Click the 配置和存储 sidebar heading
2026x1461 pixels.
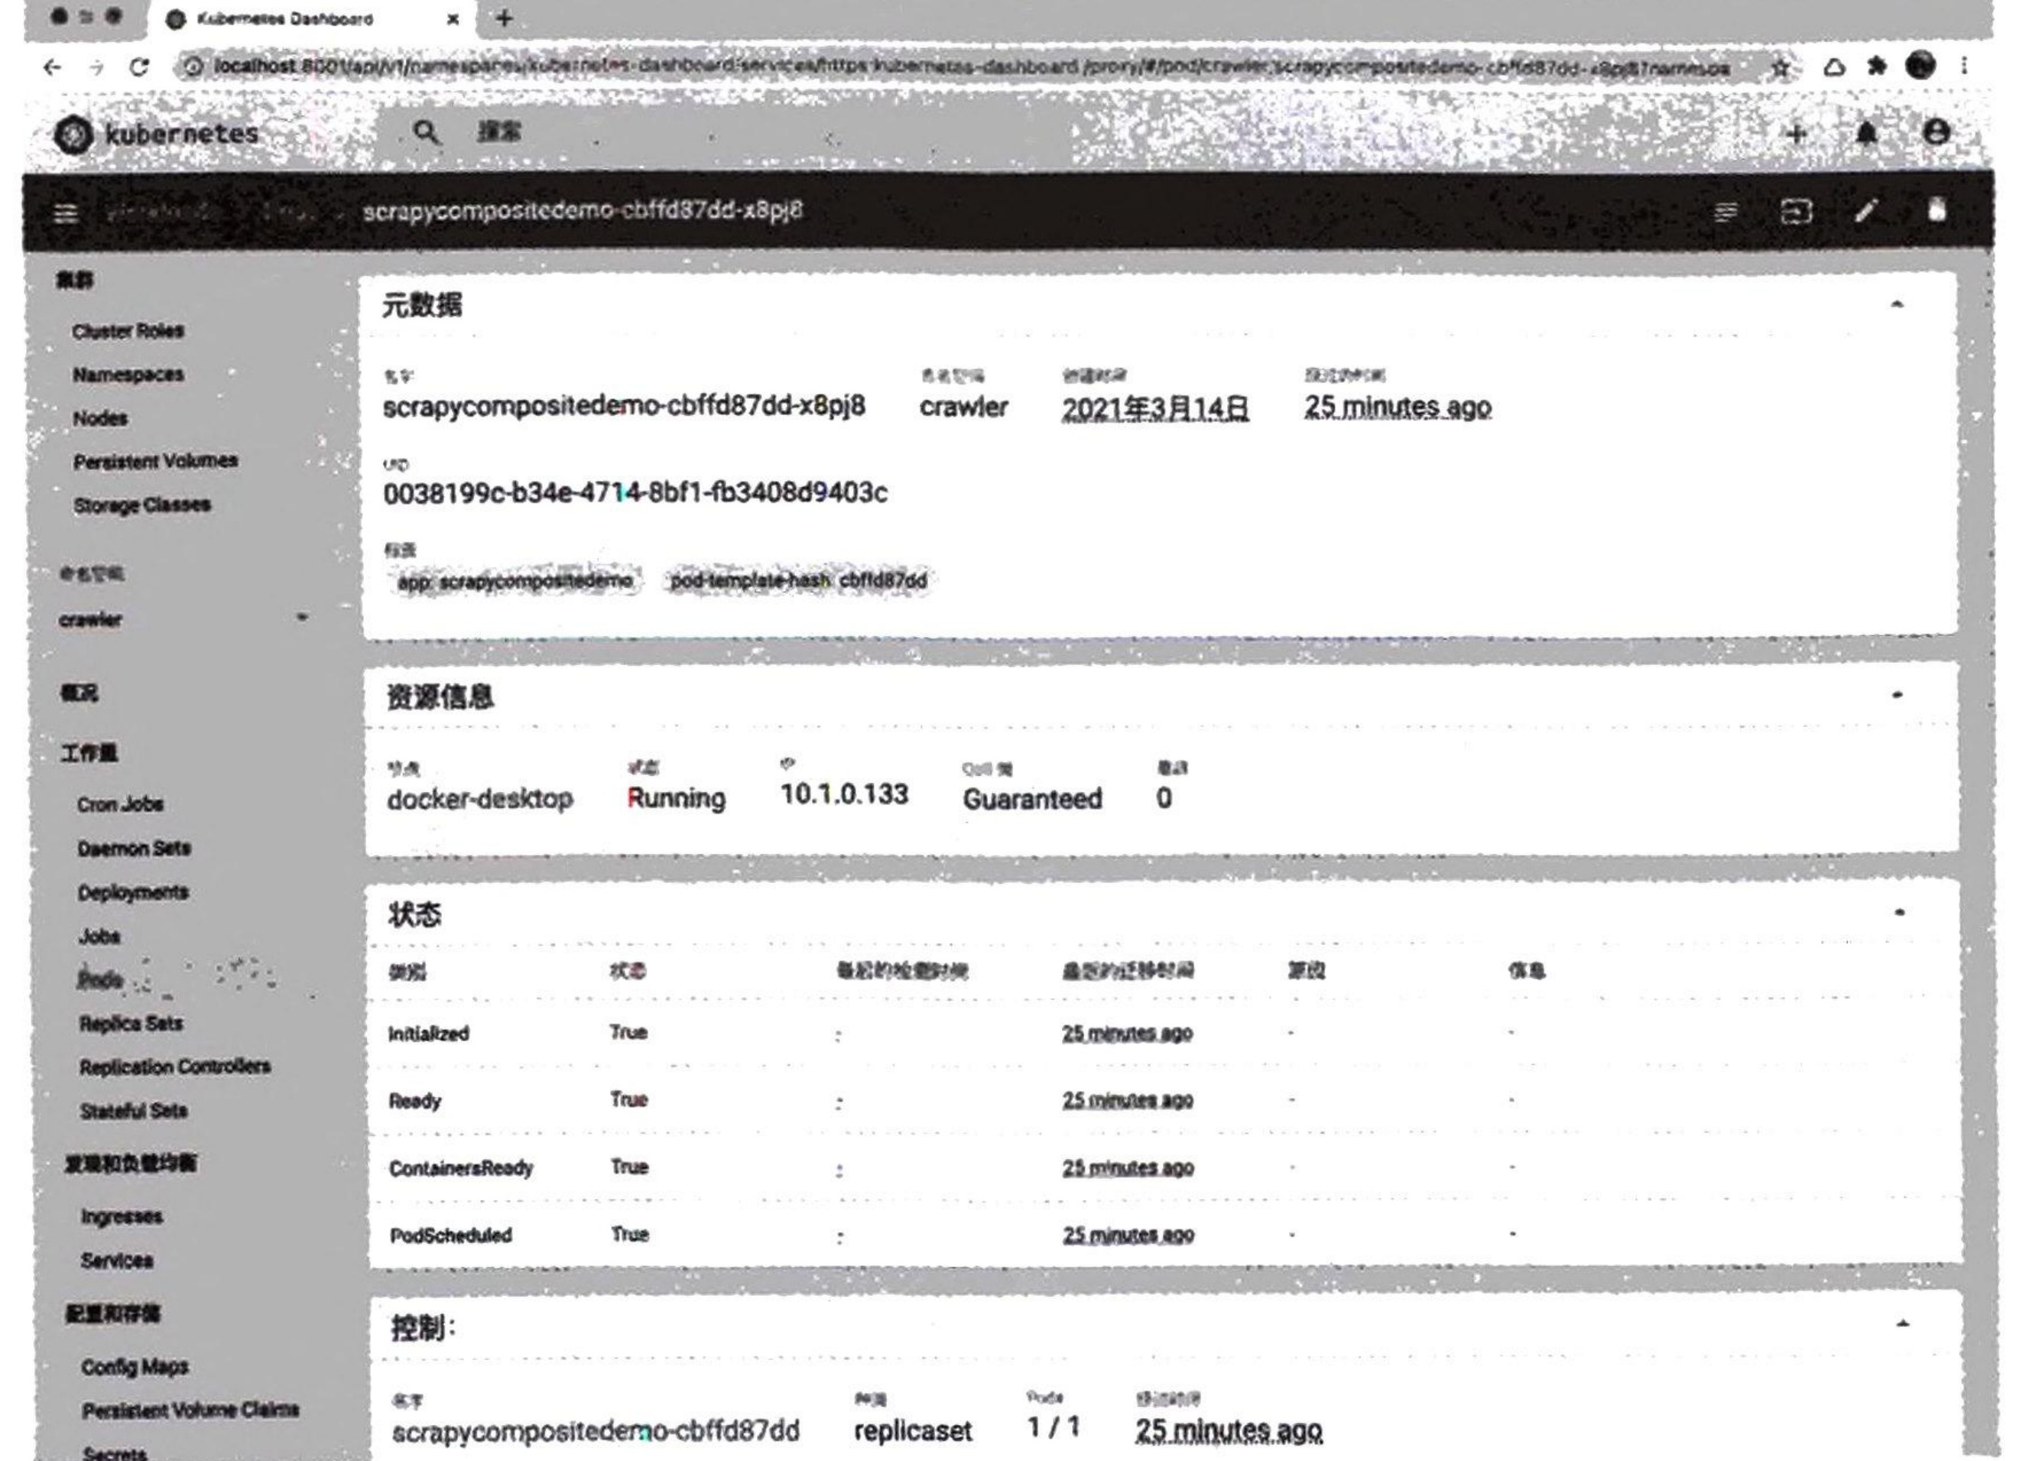112,1313
